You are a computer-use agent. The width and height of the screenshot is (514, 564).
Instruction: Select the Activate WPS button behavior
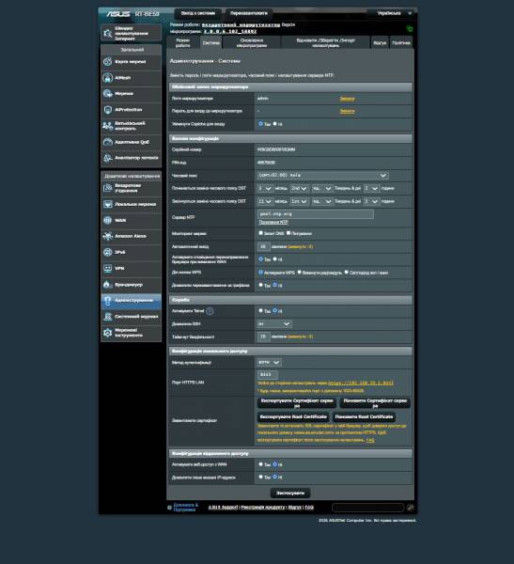(x=261, y=273)
